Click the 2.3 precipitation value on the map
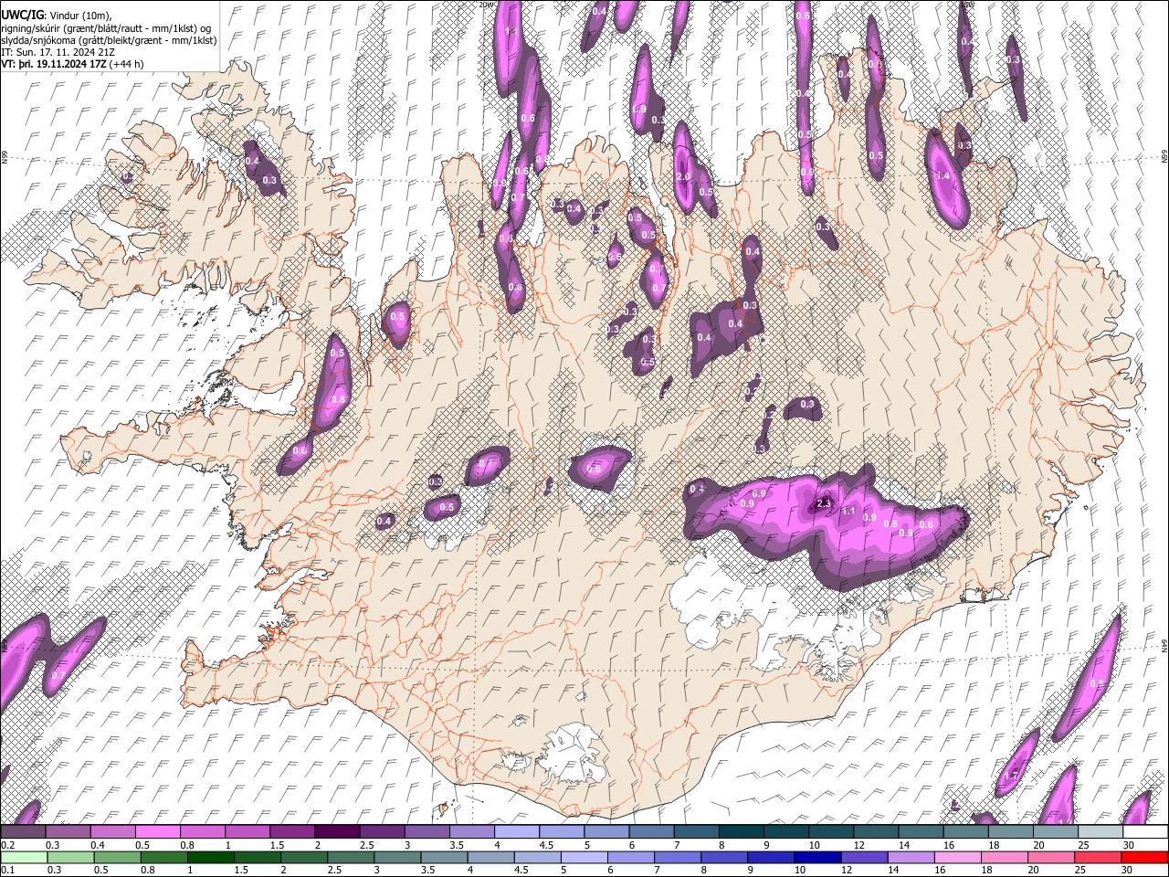Screen dimensions: 1169x877 (823, 503)
